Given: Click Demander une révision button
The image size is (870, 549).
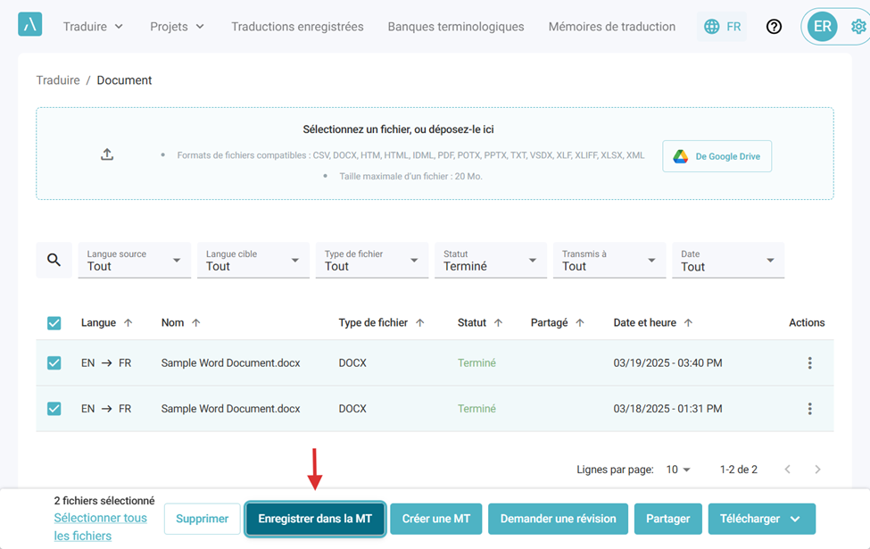Looking at the screenshot, I should (559, 519).
